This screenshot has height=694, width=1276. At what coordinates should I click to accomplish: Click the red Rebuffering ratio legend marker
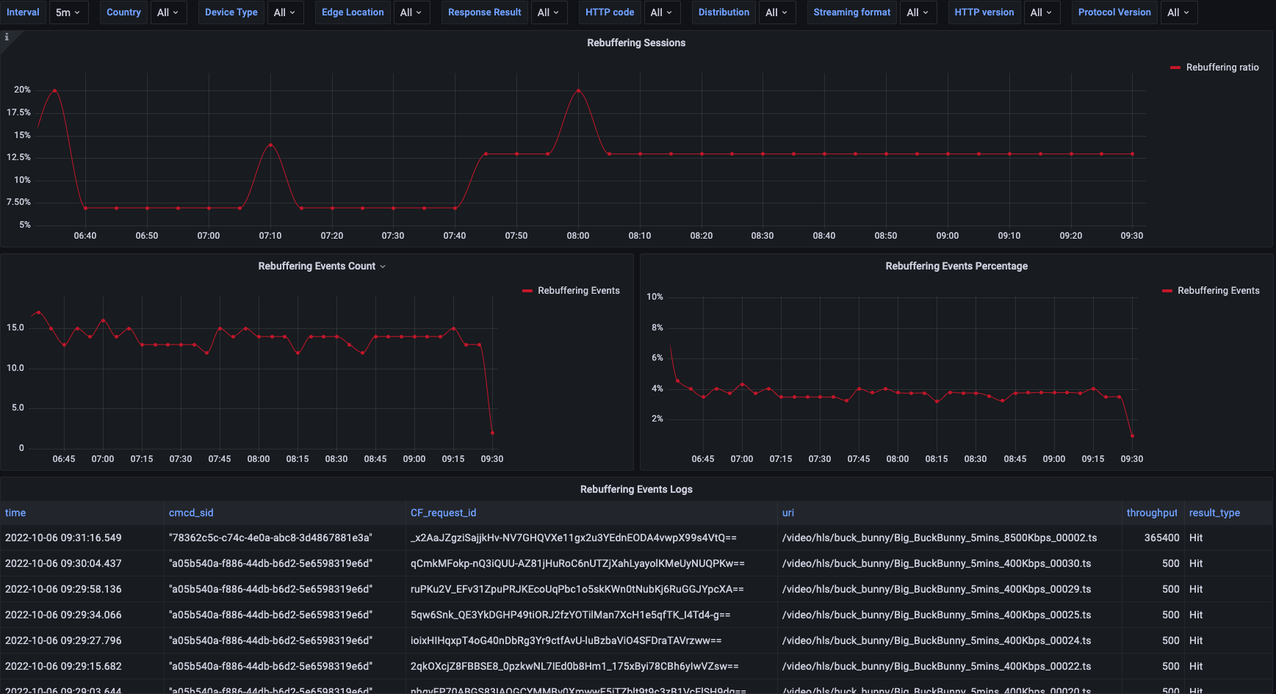(1176, 67)
